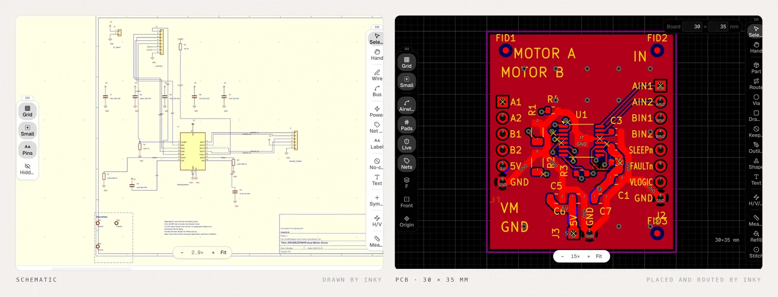Toggle PCB Nets display
The height and width of the screenshot is (297, 778).
coord(407,164)
